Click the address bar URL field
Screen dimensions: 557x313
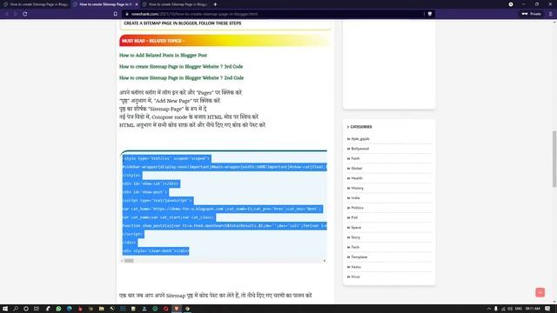click(273, 14)
